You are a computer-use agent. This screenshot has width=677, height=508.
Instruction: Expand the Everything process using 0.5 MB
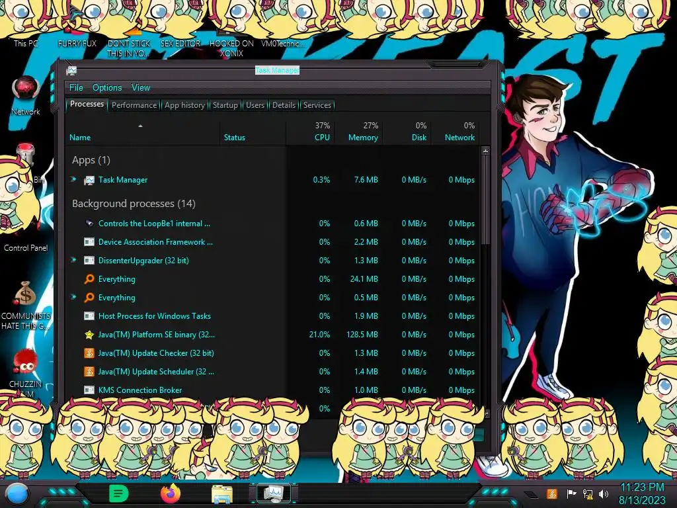tap(73, 297)
